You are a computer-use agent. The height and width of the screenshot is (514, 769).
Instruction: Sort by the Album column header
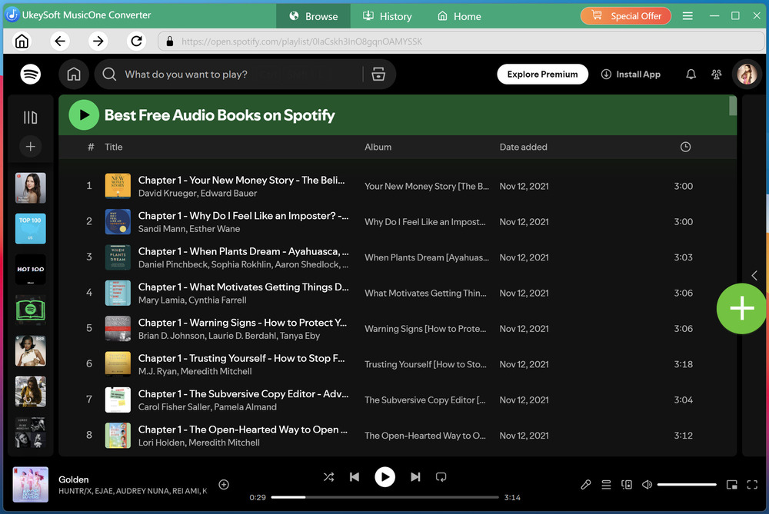pos(378,147)
